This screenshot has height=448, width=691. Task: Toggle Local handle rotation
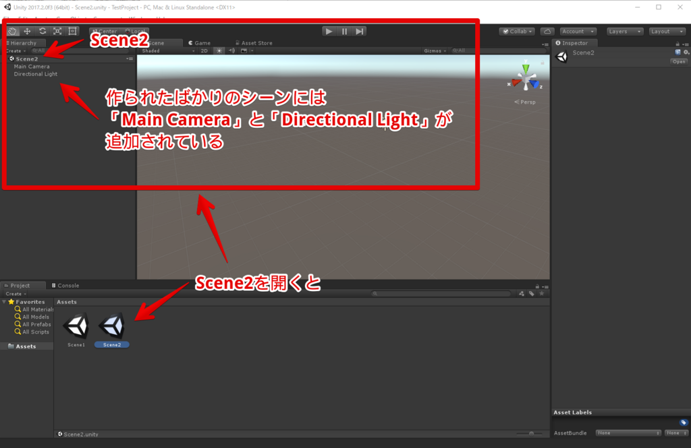click(x=135, y=31)
